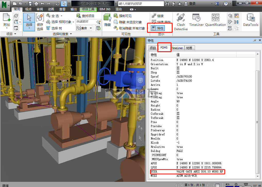The image size is (262, 187).
Task: Click the Autodesk Rendering teapot icon
Action: pos(230,16)
